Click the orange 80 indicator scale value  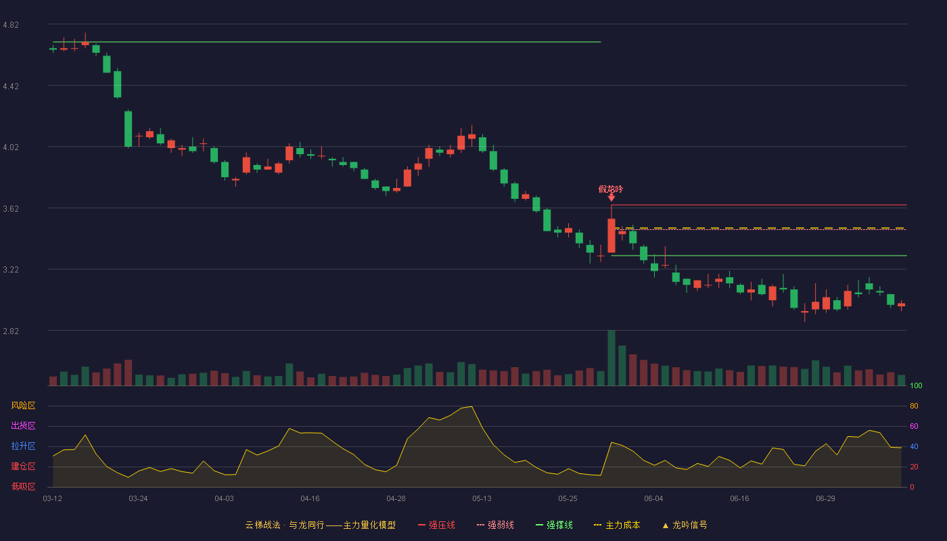[x=914, y=406]
